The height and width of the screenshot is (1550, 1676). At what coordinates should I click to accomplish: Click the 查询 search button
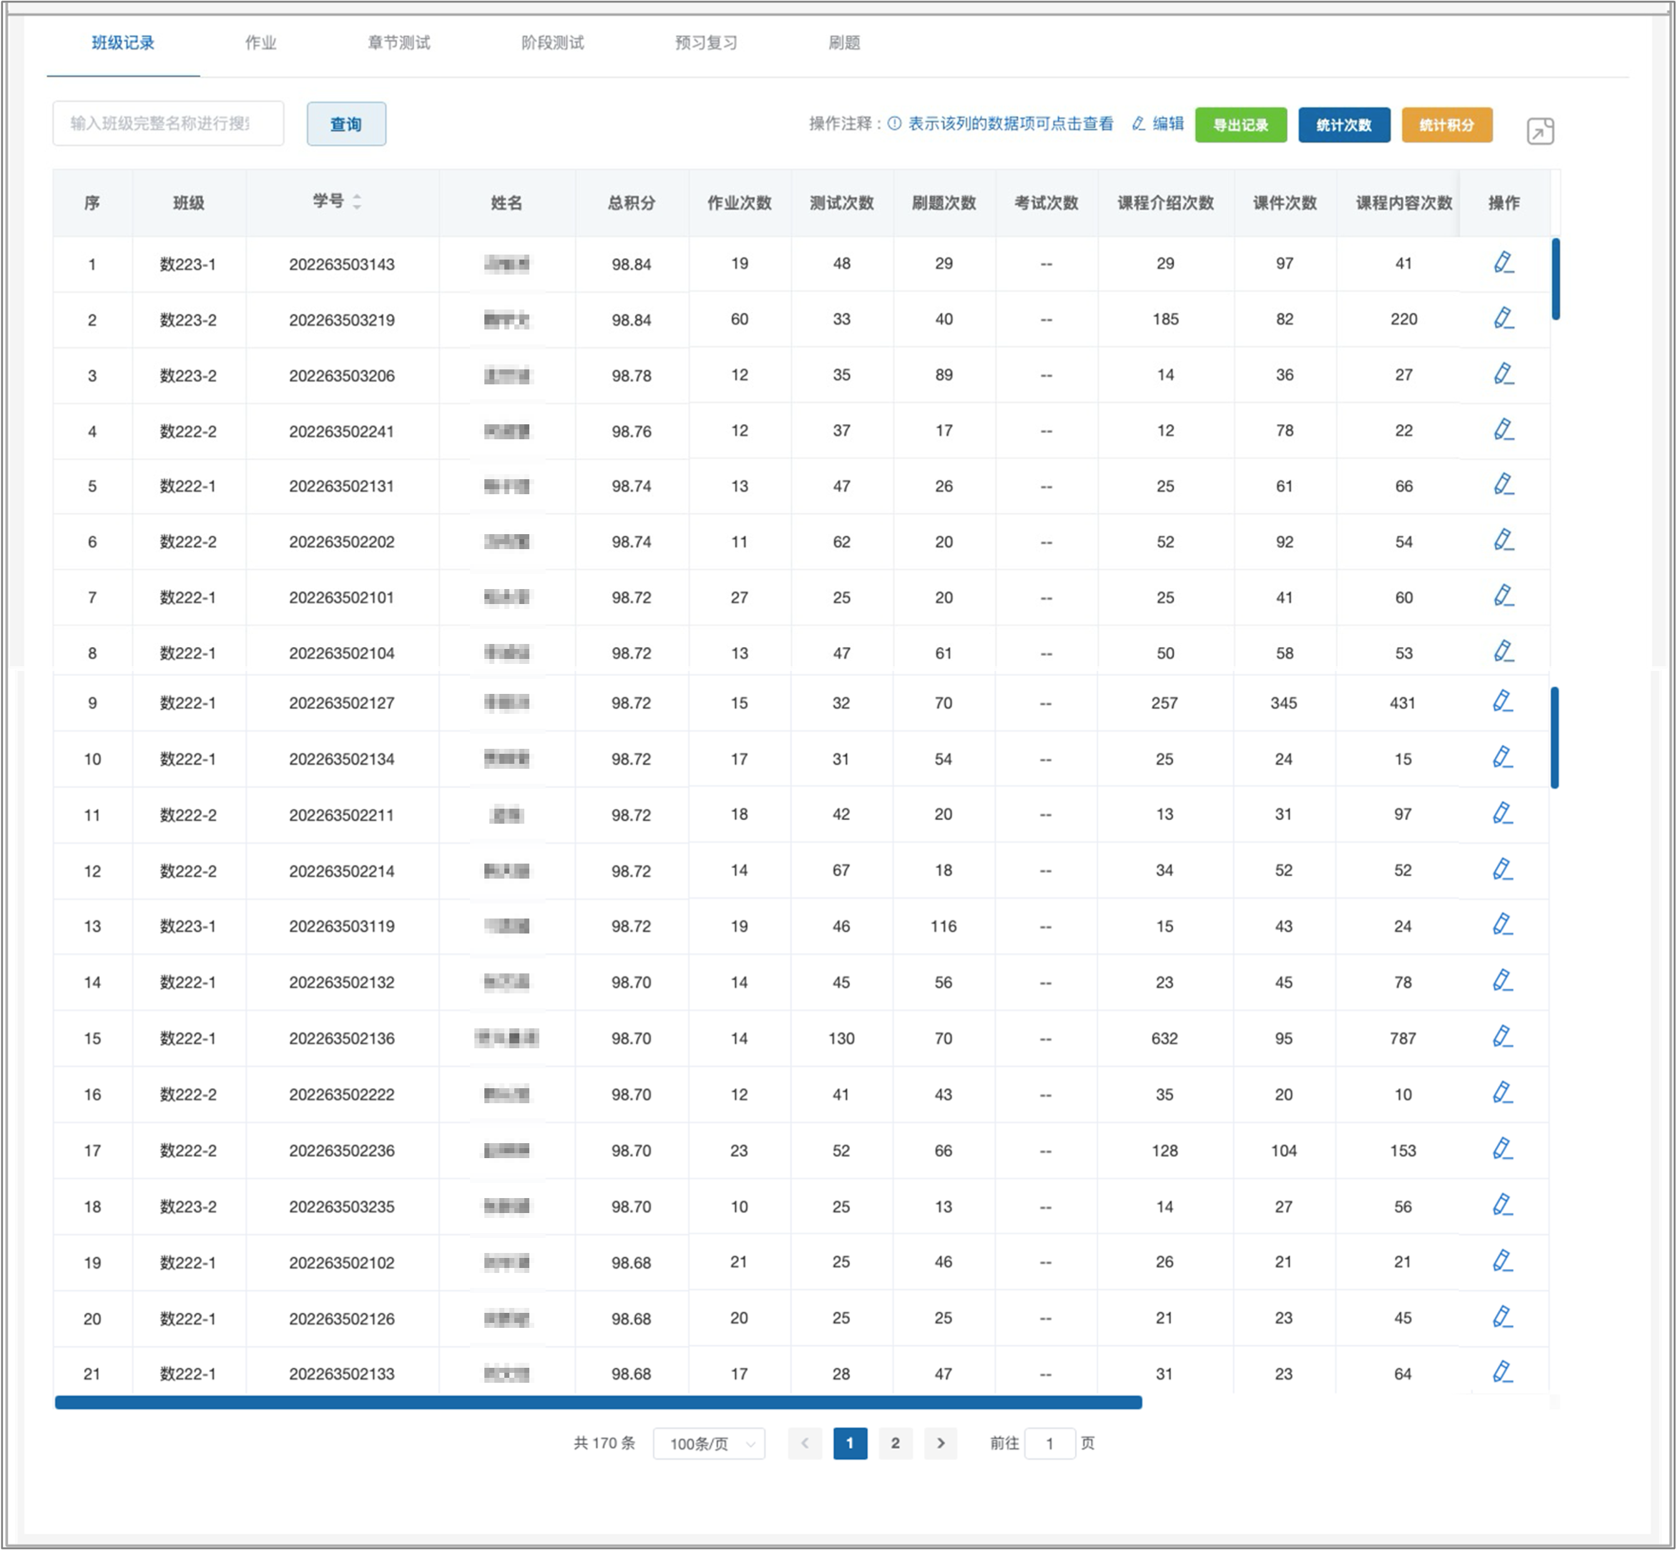pyautogui.click(x=346, y=124)
